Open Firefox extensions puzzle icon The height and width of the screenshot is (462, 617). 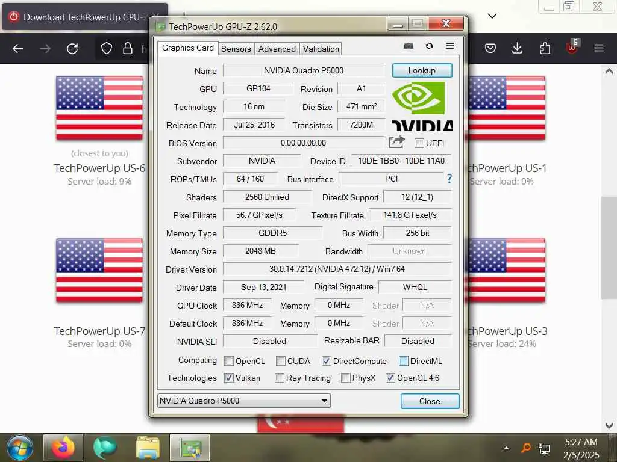pyautogui.click(x=545, y=49)
